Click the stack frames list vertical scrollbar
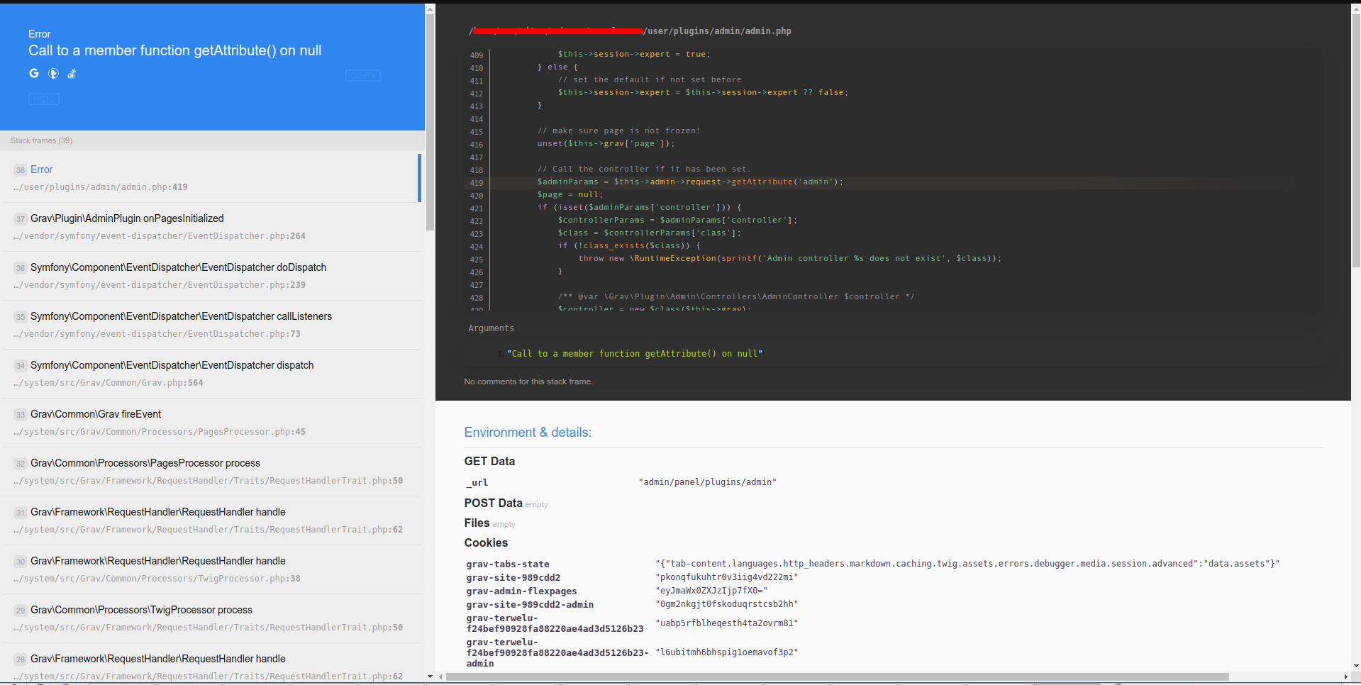The width and height of the screenshot is (1361, 685). pyautogui.click(x=430, y=122)
